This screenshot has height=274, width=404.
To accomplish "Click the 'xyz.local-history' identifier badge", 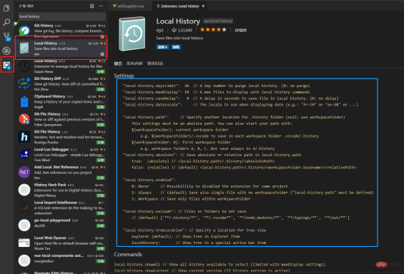I will (x=218, y=21).
